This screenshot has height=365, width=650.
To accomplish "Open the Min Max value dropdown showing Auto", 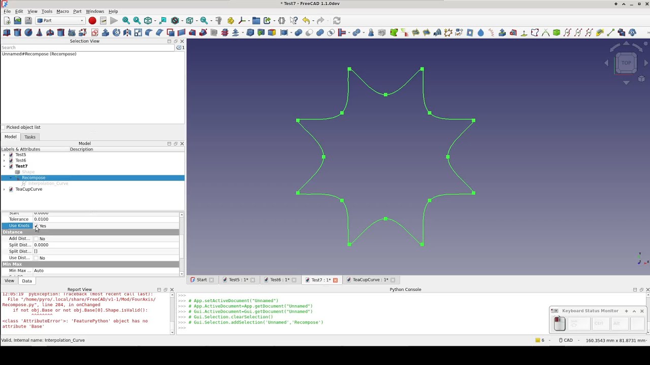I will click(x=106, y=271).
